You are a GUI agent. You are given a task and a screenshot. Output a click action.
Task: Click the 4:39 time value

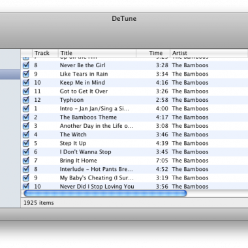point(162,143)
